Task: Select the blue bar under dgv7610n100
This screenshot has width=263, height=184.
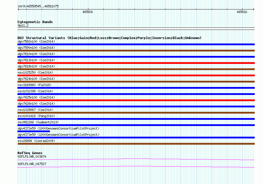Action: 136,57
